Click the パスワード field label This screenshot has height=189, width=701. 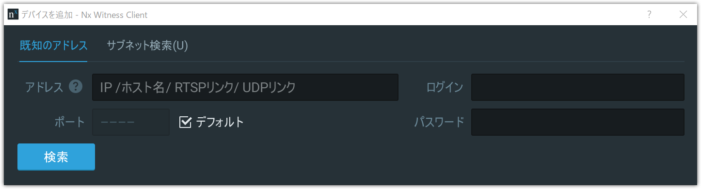(439, 122)
